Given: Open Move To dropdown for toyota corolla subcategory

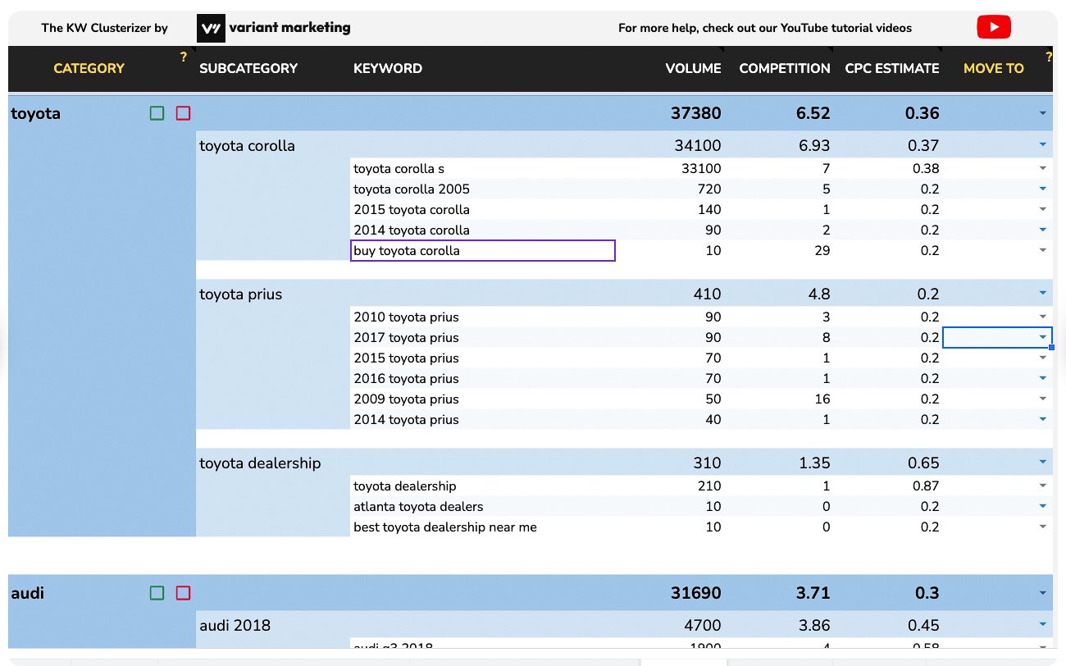Looking at the screenshot, I should tap(1042, 145).
